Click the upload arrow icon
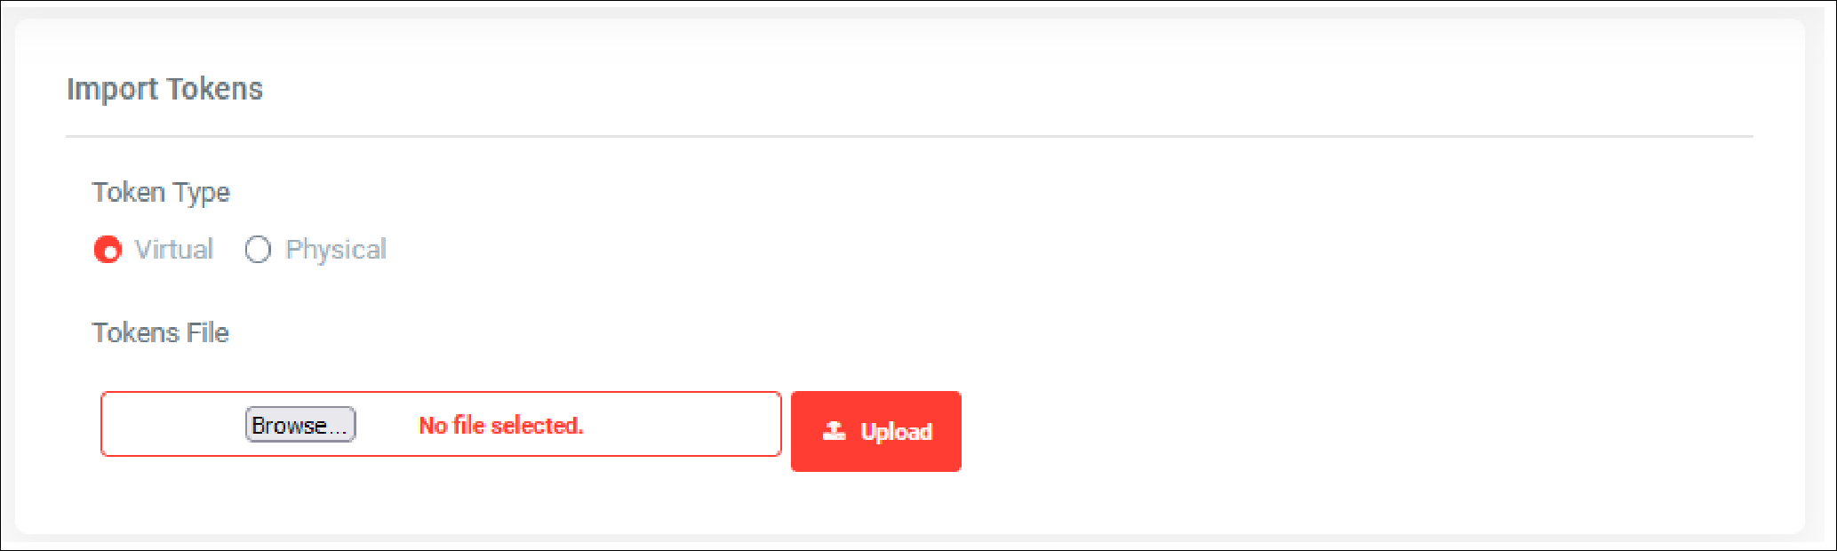This screenshot has height=551, width=1837. [x=834, y=431]
